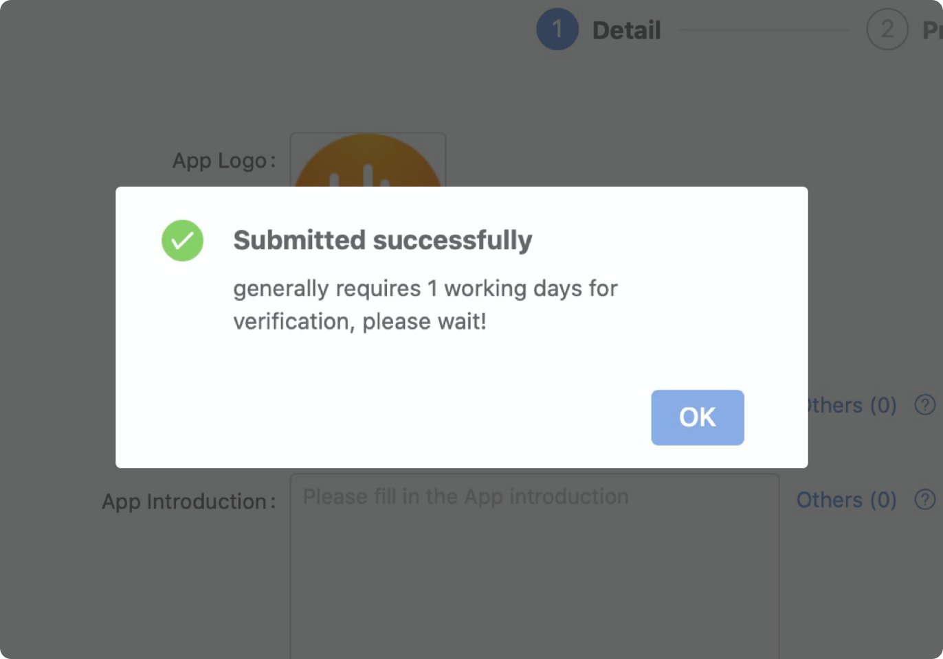Open the partially visible step after Detail
The width and height of the screenshot is (943, 659).
tap(932, 30)
